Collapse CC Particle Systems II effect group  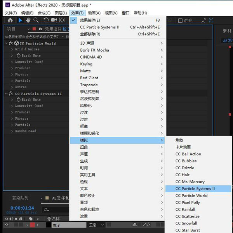[x=6, y=94]
